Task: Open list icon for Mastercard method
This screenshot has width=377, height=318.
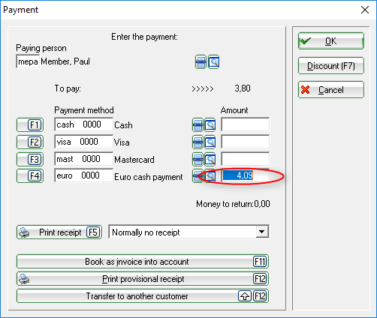Action: click(x=198, y=160)
